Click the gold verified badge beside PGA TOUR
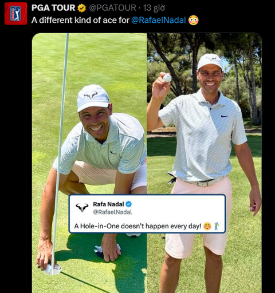 pos(82,8)
